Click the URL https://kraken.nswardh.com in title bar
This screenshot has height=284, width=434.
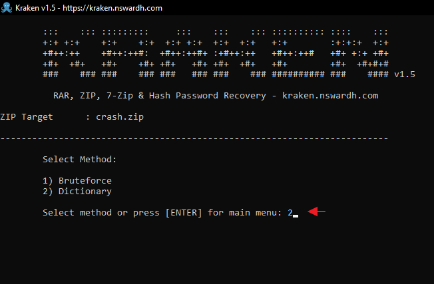click(112, 8)
